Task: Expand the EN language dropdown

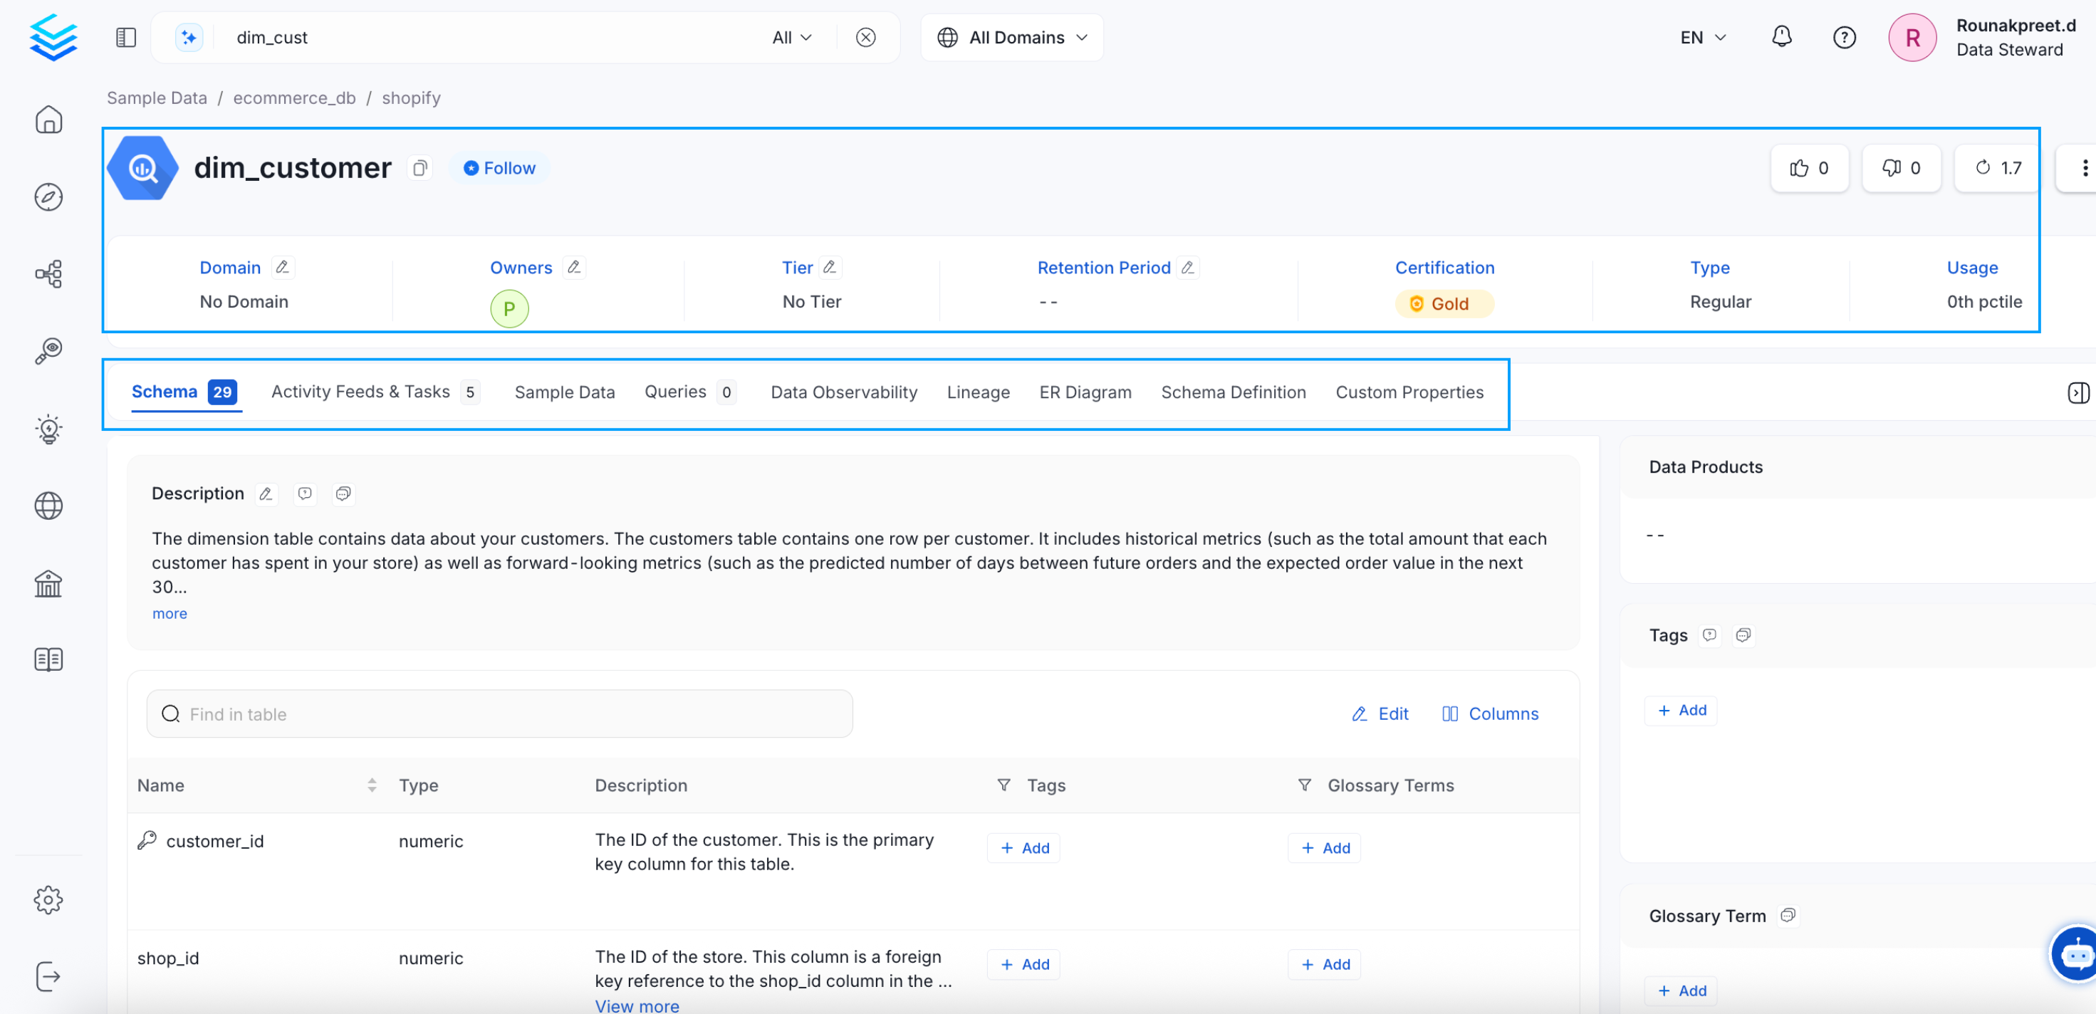Action: point(1702,36)
